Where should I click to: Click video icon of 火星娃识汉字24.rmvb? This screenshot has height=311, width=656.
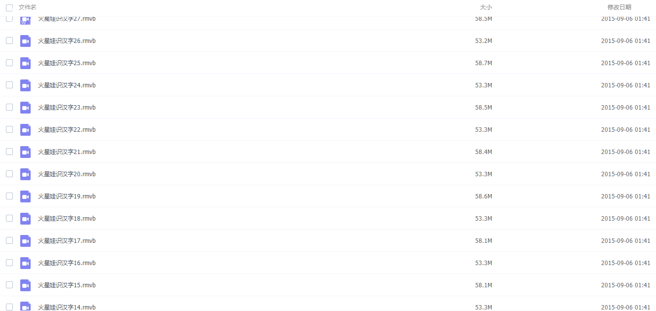pos(25,85)
